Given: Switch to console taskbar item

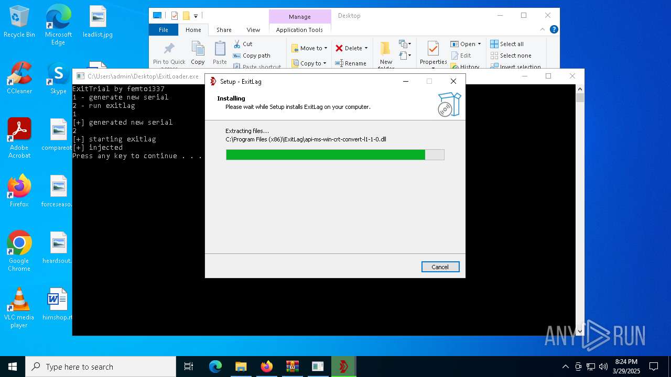Looking at the screenshot, I should click(x=318, y=367).
